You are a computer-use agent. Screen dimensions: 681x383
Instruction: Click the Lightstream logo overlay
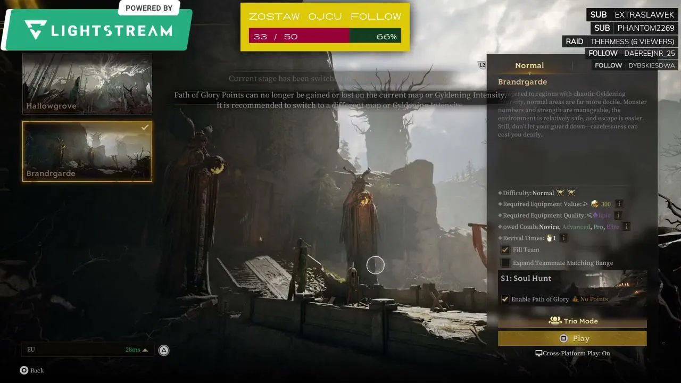tap(98, 30)
